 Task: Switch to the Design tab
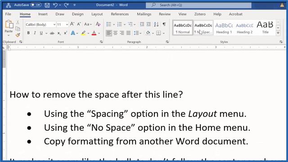[78, 14]
